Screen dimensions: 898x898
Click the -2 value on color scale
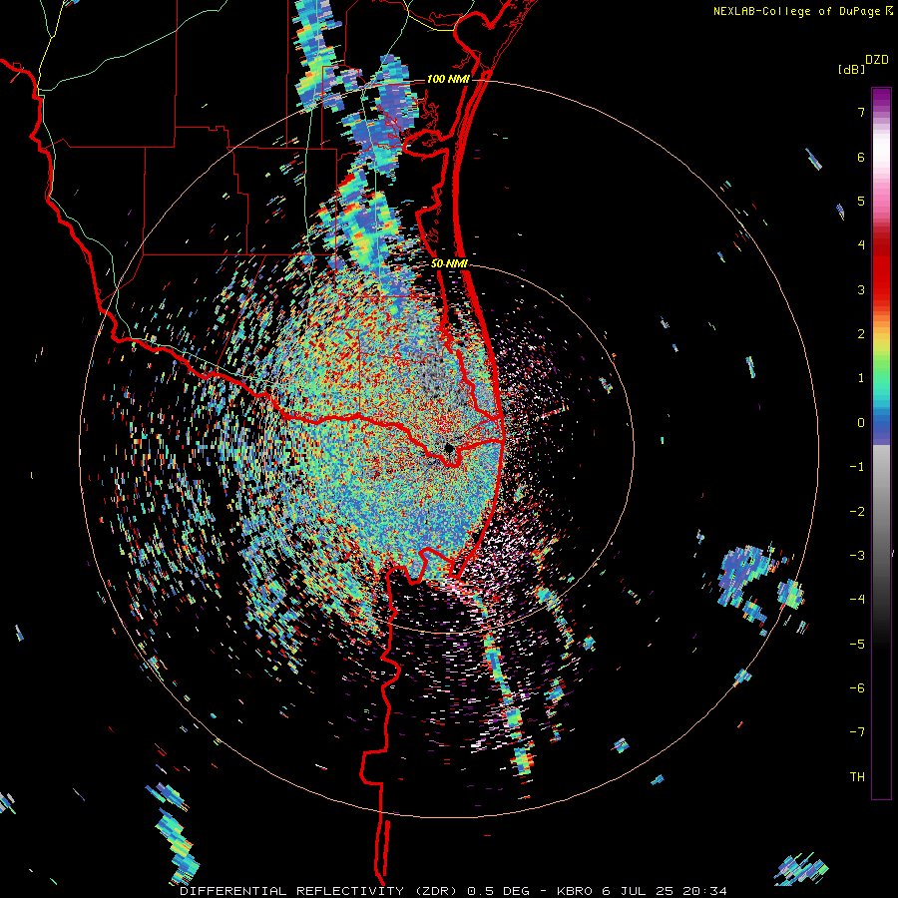[x=857, y=511]
